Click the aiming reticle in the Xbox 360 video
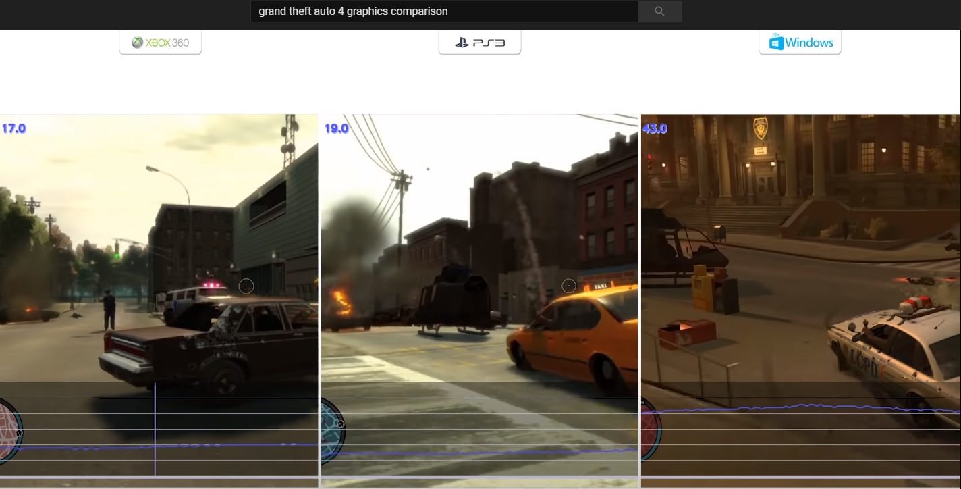This screenshot has height=489, width=961. [246, 286]
